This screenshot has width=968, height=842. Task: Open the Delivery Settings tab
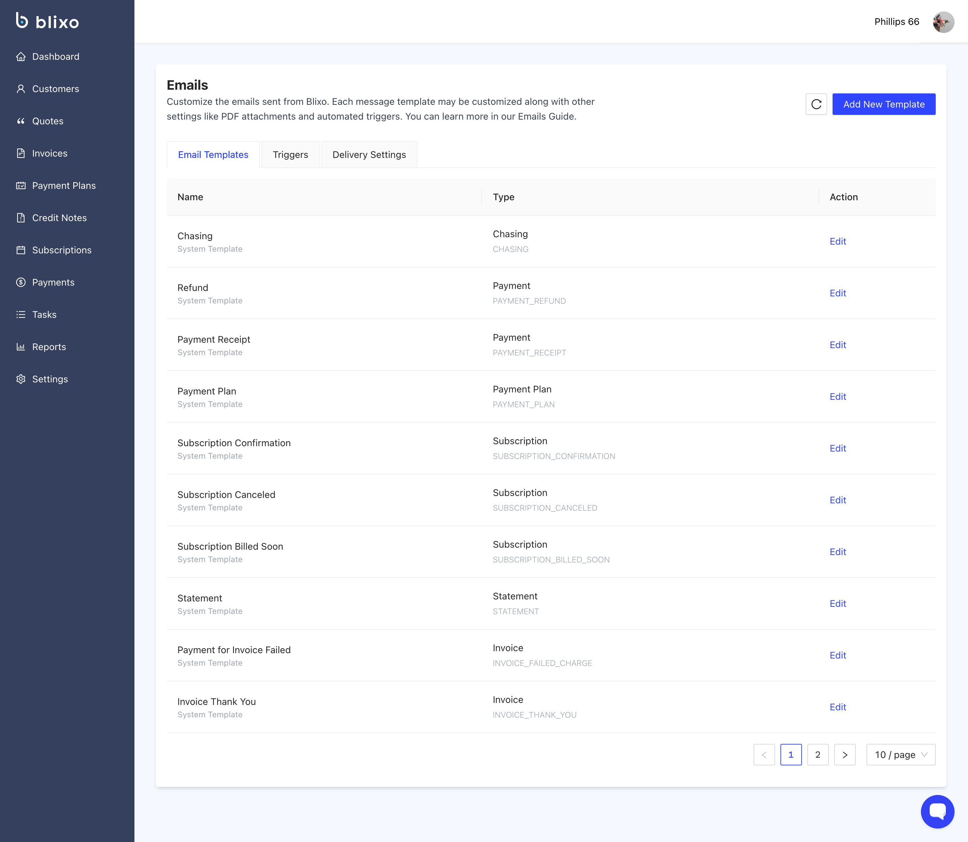[369, 155]
